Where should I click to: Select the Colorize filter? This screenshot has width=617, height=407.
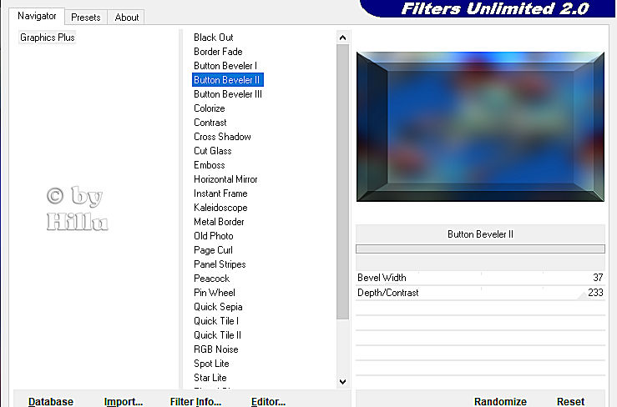[x=210, y=108]
